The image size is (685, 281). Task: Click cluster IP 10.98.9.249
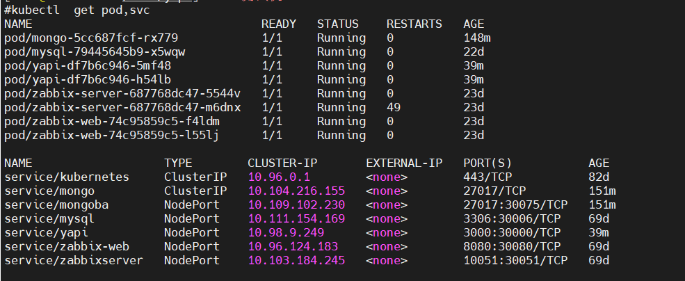click(286, 234)
